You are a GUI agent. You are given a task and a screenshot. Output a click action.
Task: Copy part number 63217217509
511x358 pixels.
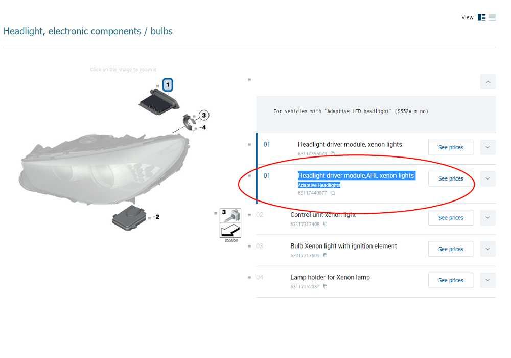point(325,255)
